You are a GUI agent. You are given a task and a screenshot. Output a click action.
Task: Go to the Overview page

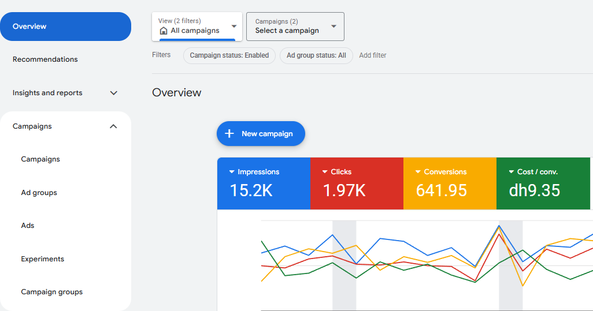65,27
